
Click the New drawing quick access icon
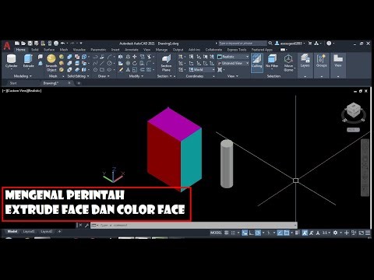coord(17,44)
